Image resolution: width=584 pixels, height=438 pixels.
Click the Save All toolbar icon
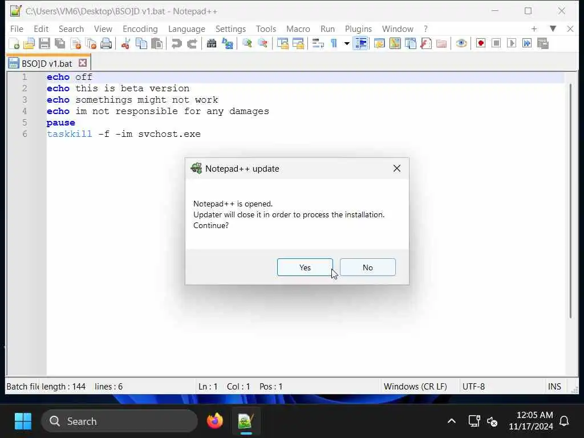point(60,43)
